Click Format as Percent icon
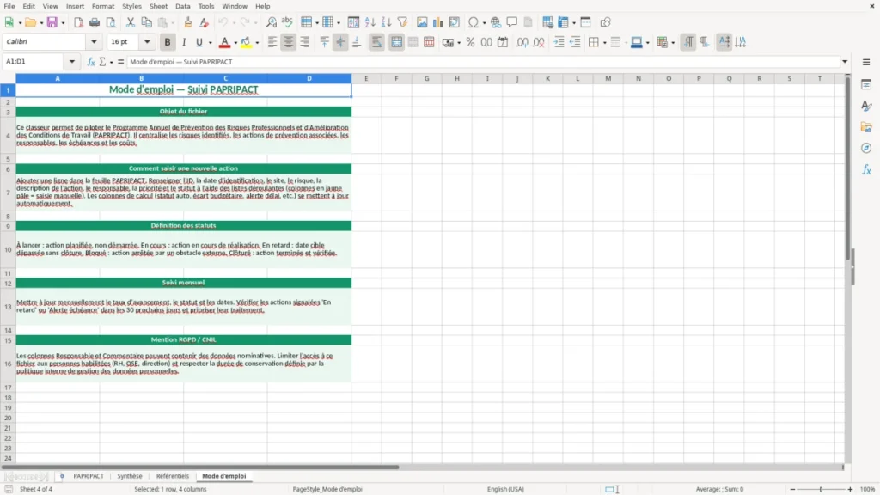The width and height of the screenshot is (880, 495). coord(470,42)
